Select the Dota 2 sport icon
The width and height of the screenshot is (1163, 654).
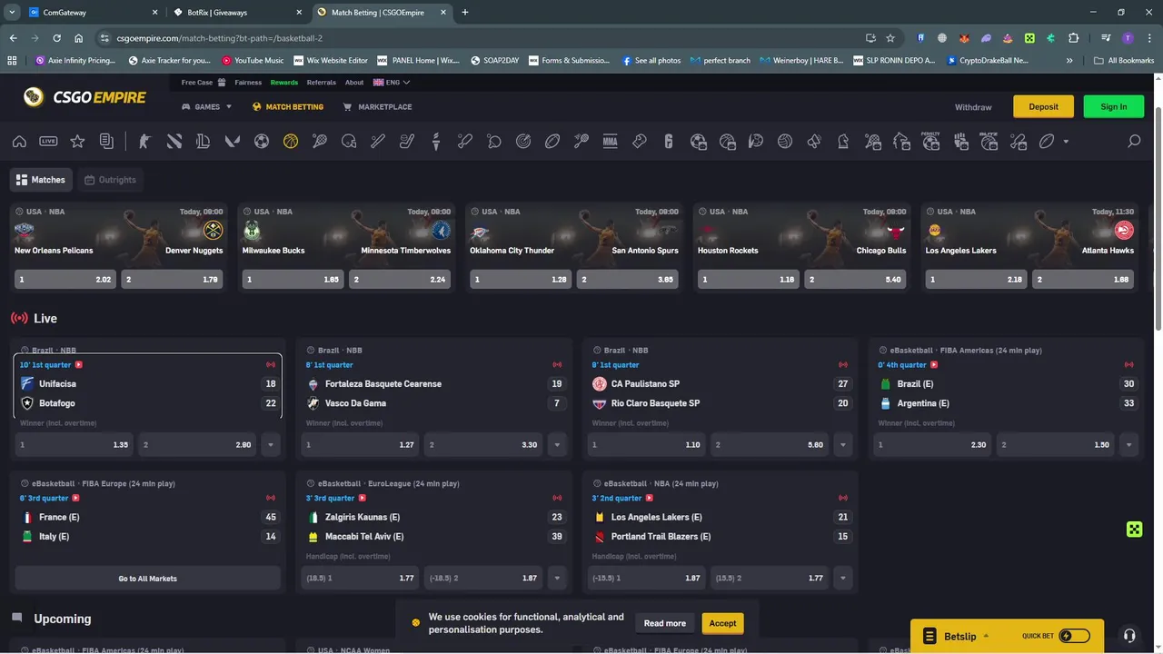(174, 142)
